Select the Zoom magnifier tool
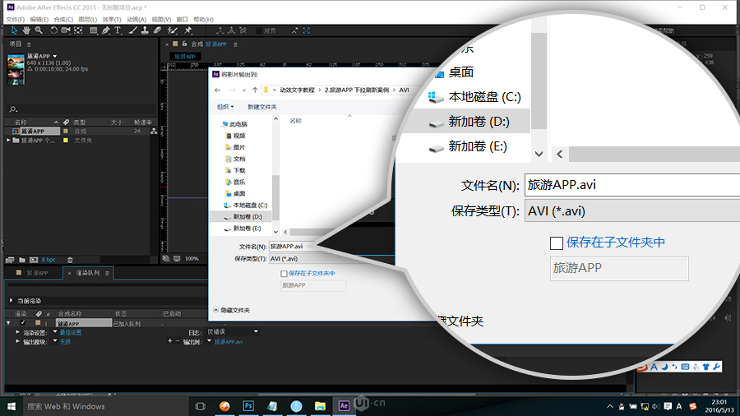 39,30
